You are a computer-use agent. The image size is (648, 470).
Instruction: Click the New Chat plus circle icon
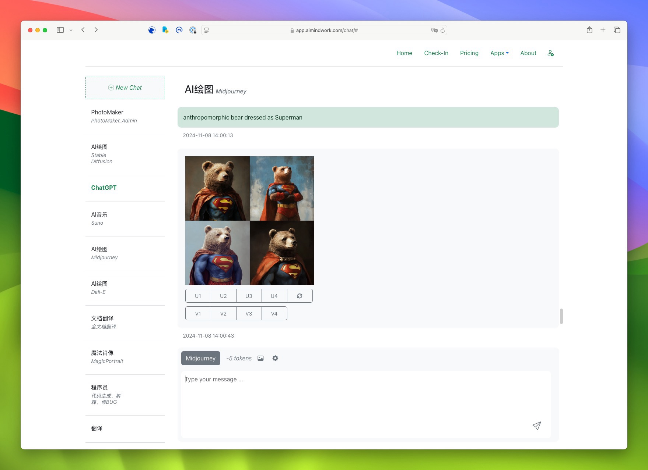pyautogui.click(x=111, y=88)
